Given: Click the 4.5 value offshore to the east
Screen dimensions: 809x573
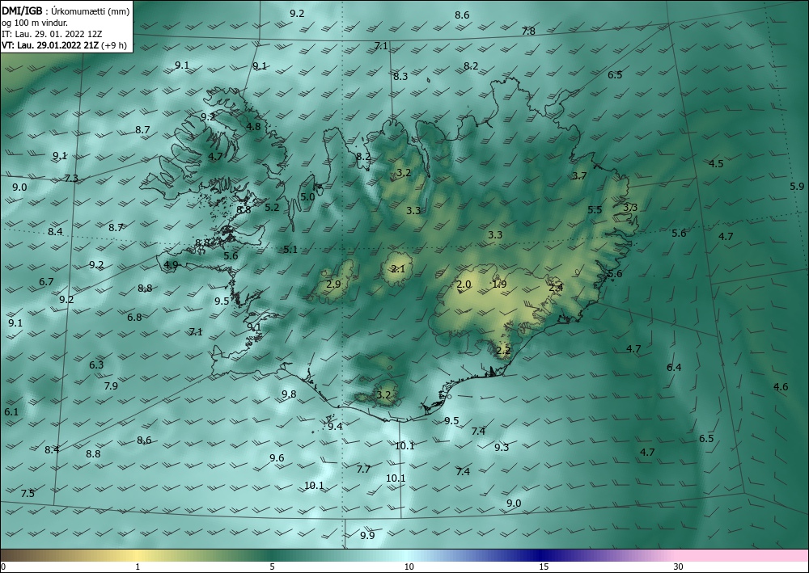Looking at the screenshot, I should click(x=716, y=164).
